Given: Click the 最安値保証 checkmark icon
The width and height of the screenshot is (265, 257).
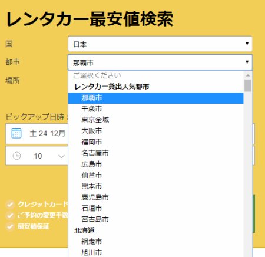Looking at the screenshot, I should pos(10,226).
